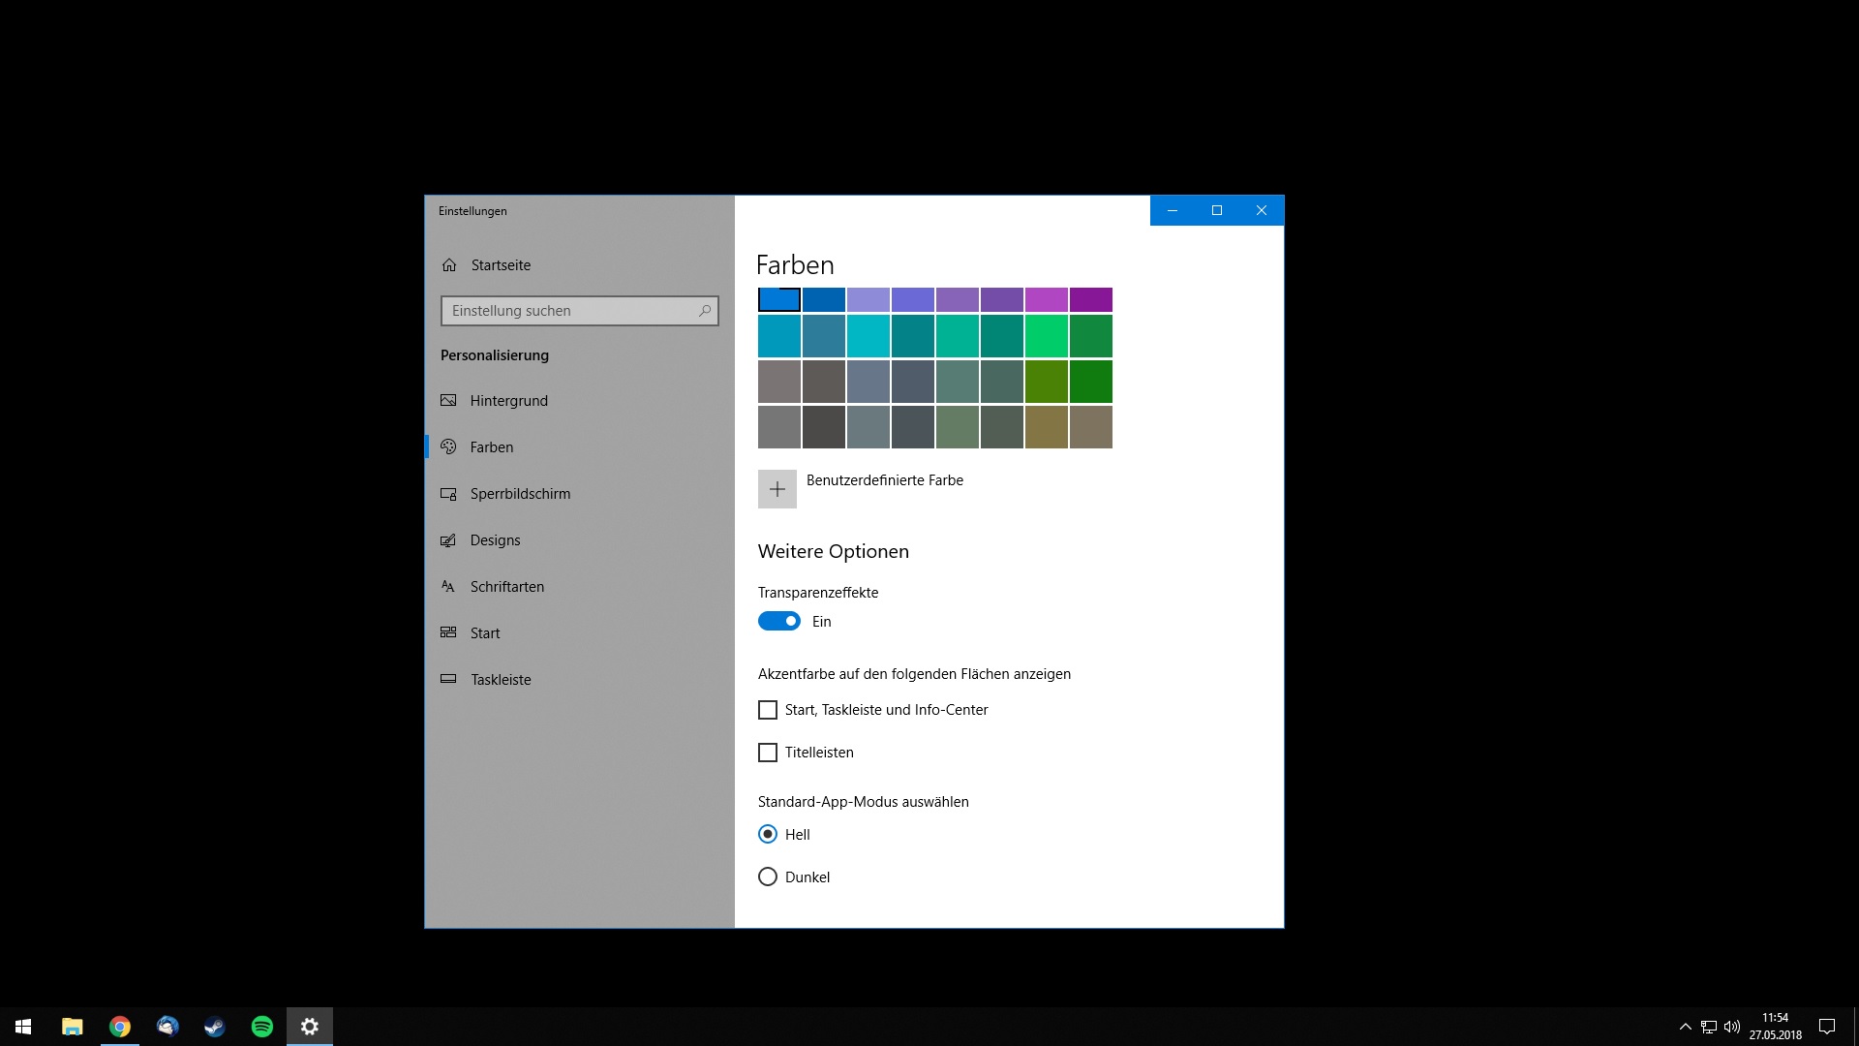Image resolution: width=1859 pixels, height=1046 pixels.
Task: Turn off the Transparenzeffekte switch
Action: [779, 622]
